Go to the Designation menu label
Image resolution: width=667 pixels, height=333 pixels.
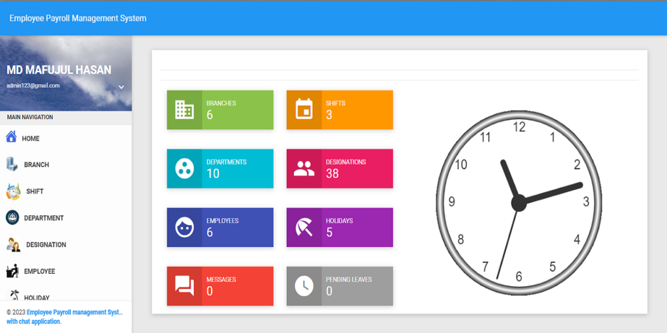(x=46, y=245)
